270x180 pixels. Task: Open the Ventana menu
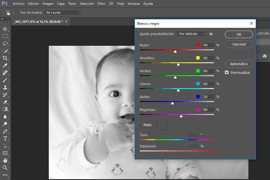tap(133, 4)
